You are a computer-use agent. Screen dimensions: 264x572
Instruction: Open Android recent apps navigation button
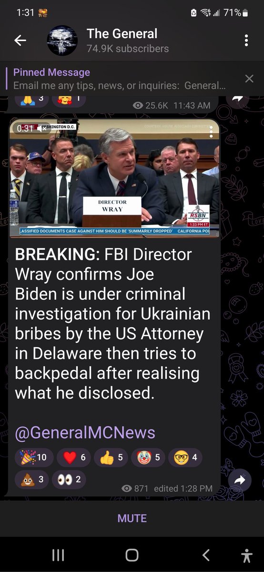(x=58, y=555)
